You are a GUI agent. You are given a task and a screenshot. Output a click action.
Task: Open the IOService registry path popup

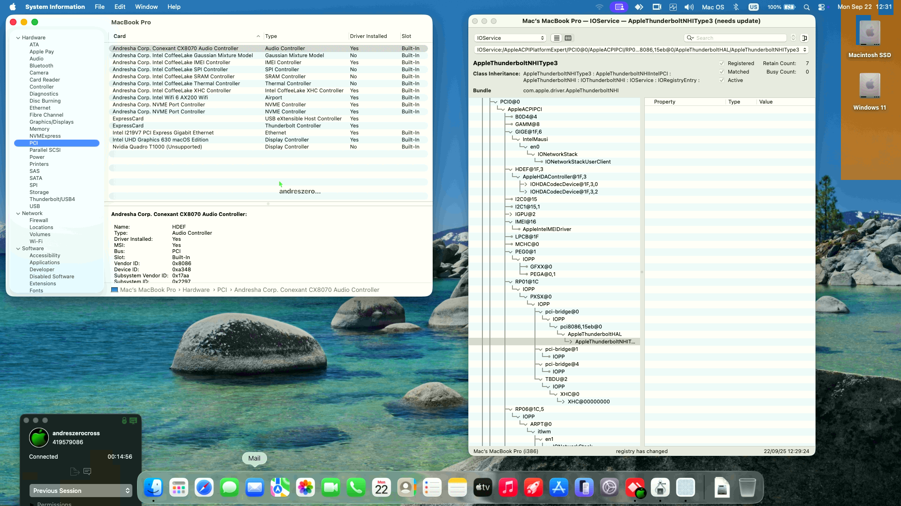point(641,50)
